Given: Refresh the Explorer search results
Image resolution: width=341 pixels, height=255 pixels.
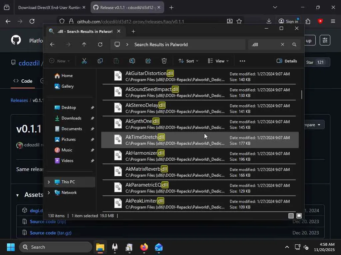Looking at the screenshot, I should click(100, 44).
